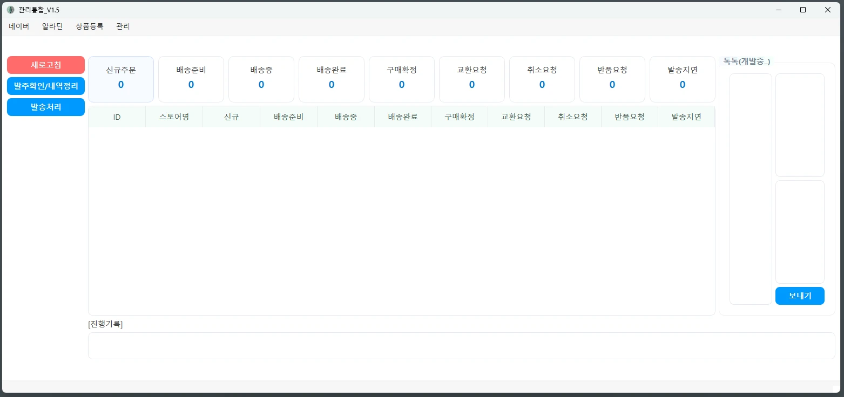This screenshot has height=397, width=844.
Task: Click the 취소요청 column header in table
Action: (573, 117)
